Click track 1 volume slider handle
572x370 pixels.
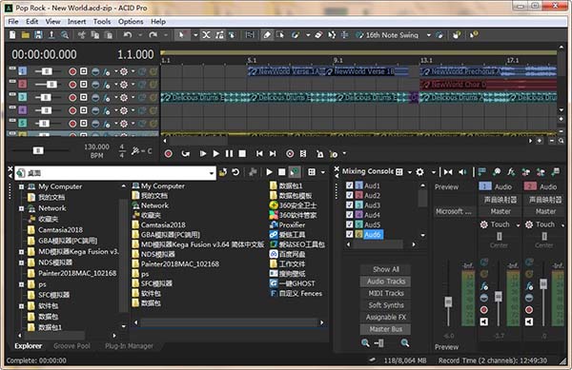47,71
